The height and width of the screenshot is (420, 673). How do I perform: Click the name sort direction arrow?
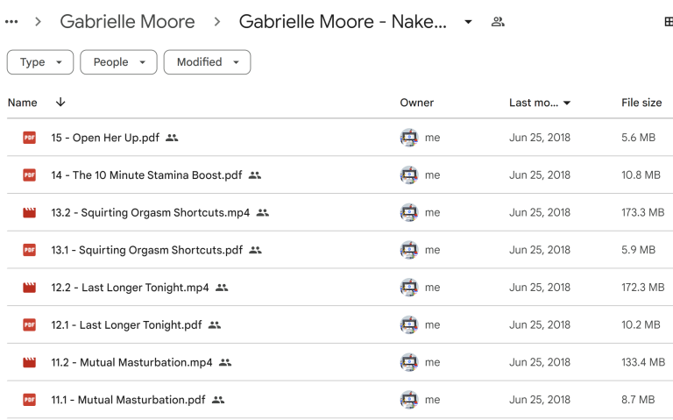click(60, 102)
